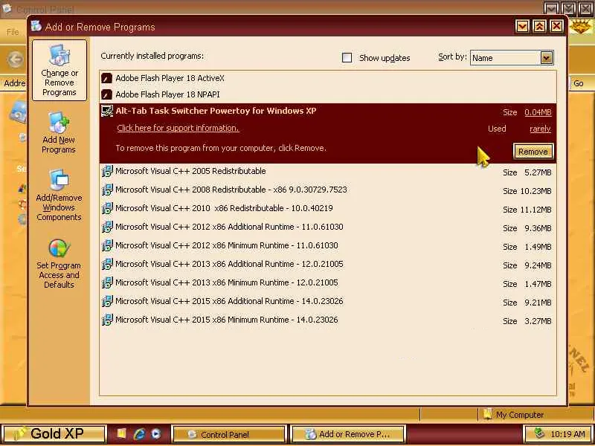
Task: Click the My Computer status bar entry
Action: 519,415
